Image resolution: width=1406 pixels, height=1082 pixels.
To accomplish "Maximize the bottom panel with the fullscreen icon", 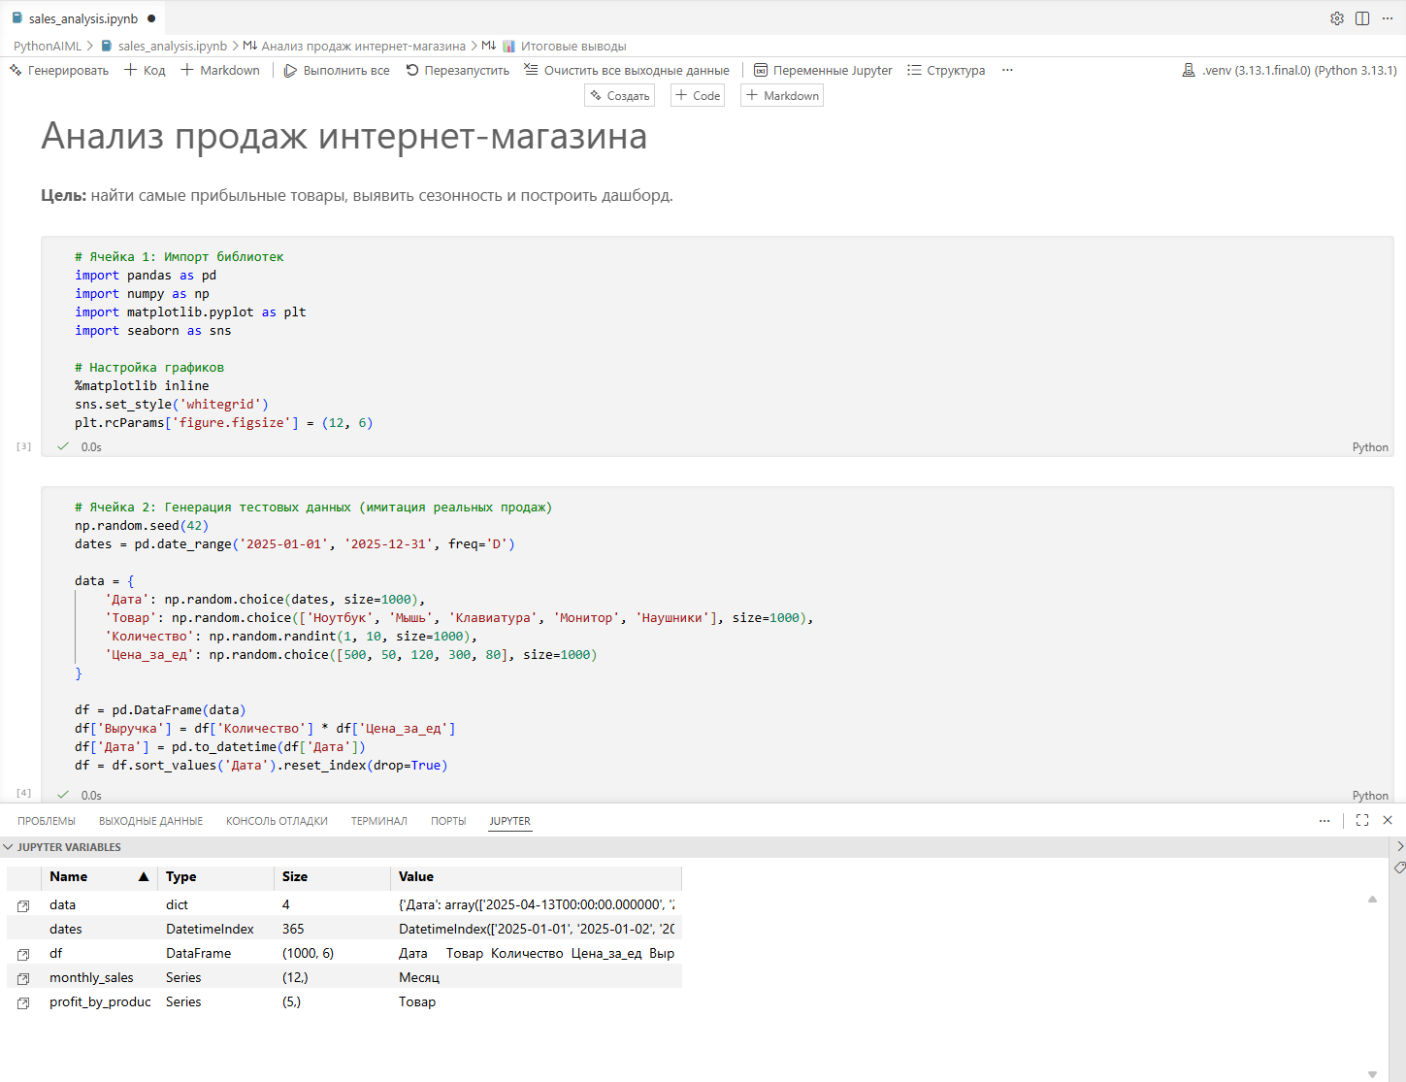I will pos(1362,820).
